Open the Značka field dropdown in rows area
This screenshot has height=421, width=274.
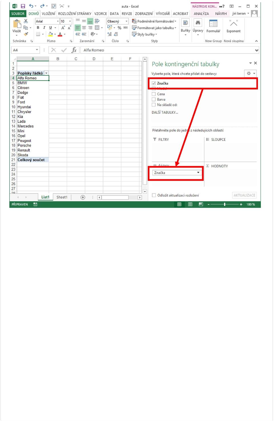pos(198,173)
